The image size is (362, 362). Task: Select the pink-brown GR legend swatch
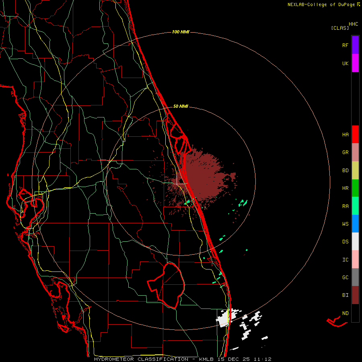tap(355, 152)
